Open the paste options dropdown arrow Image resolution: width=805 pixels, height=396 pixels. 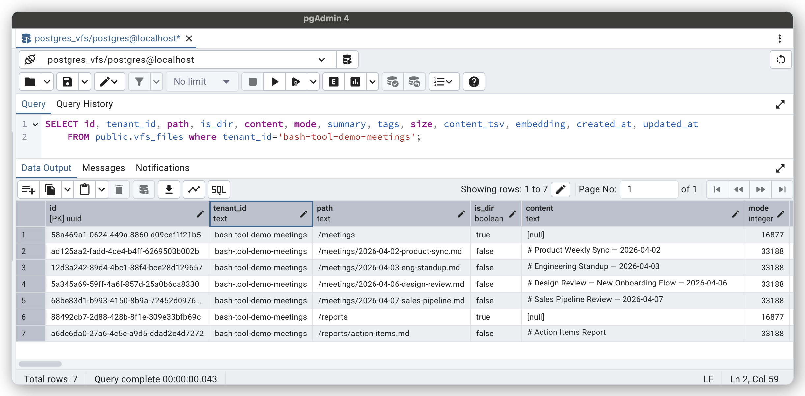click(101, 189)
